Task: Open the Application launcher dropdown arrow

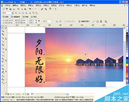Action: (x=53, y=9)
